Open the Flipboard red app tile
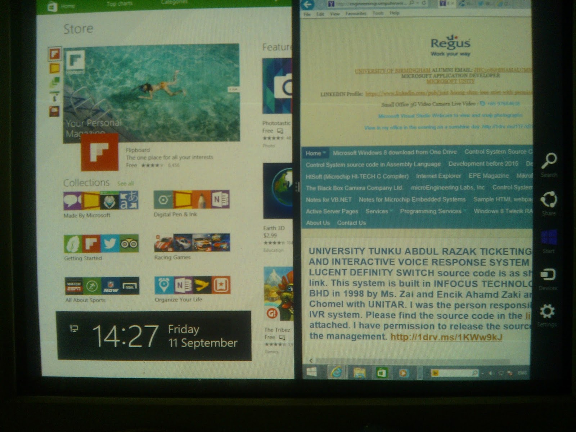 pyautogui.click(x=99, y=152)
